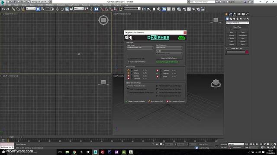277x155 pixels.
Task: Click the User Email input field
Action: 140,48
